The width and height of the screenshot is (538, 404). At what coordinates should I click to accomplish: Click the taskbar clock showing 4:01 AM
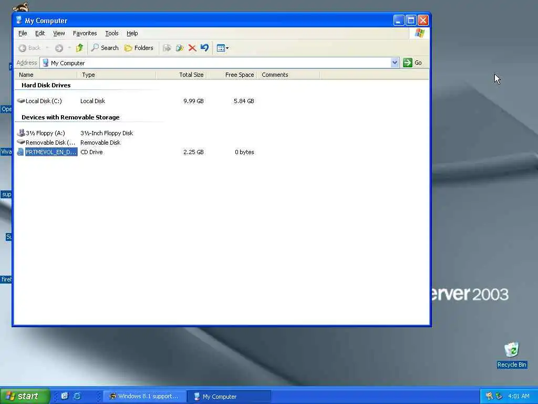519,396
